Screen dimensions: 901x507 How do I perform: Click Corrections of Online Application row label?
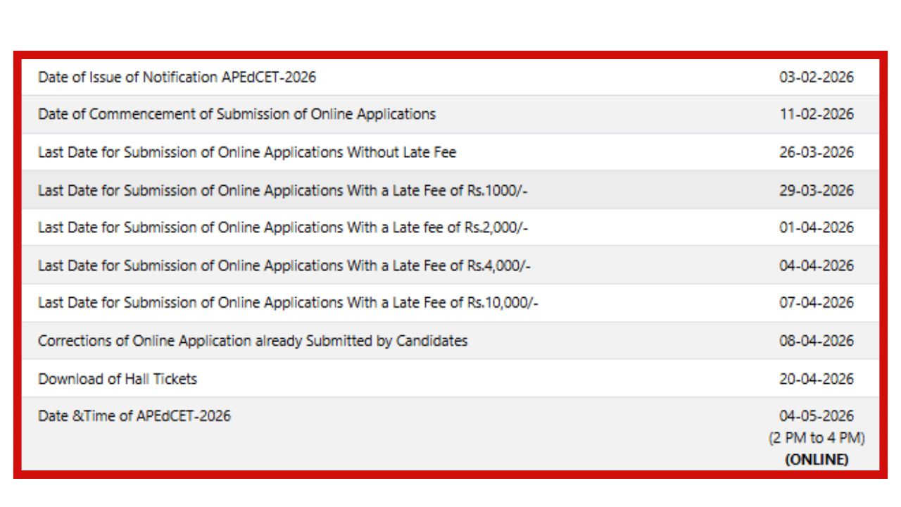[x=253, y=341]
